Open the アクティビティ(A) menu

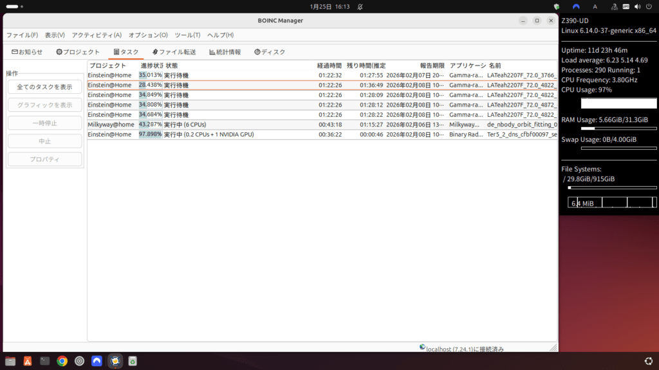click(x=97, y=35)
